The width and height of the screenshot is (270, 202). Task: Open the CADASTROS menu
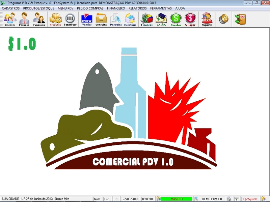coord(11,8)
